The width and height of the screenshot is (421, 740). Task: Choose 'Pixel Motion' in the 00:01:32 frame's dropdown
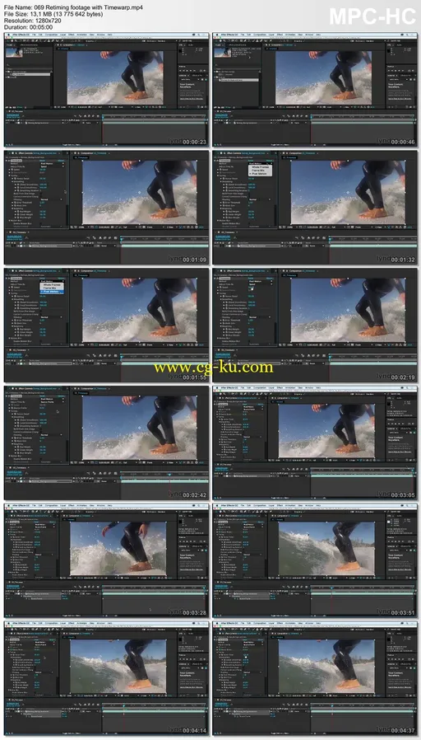point(261,174)
